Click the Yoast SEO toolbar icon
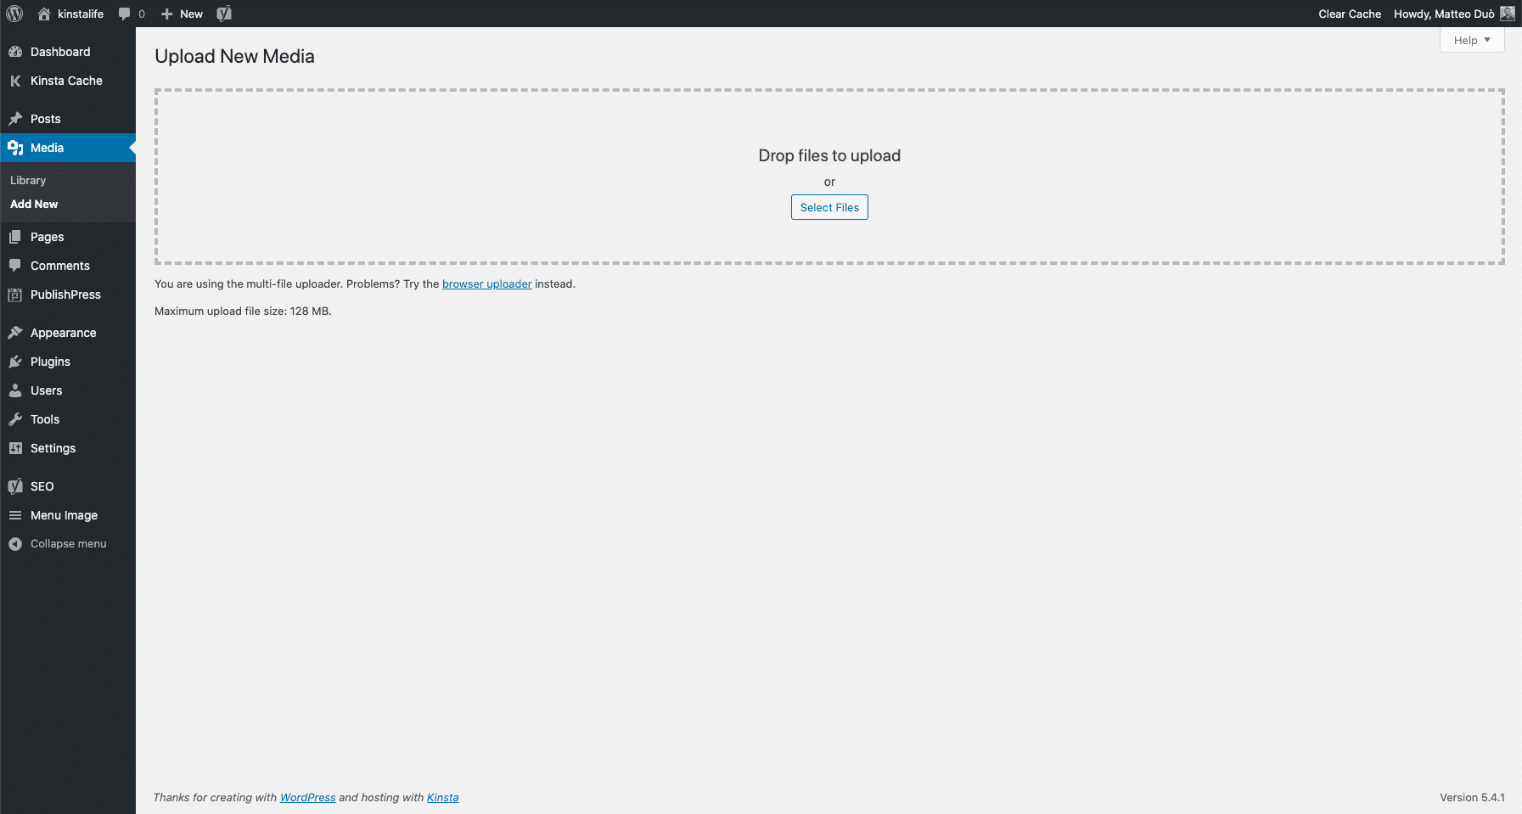 (x=224, y=14)
